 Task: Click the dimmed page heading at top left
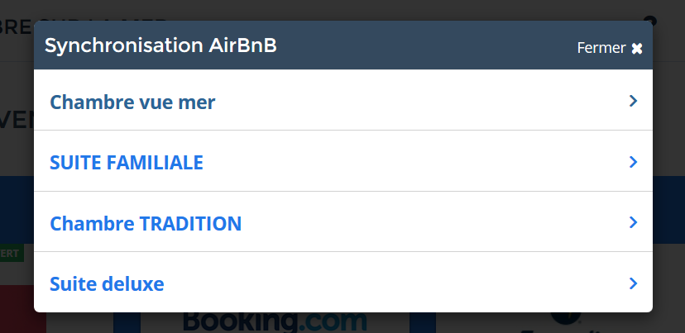click(17, 26)
